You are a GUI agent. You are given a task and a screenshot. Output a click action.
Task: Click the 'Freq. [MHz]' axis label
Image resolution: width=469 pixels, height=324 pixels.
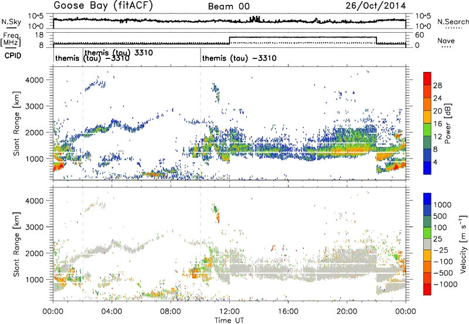pos(11,39)
